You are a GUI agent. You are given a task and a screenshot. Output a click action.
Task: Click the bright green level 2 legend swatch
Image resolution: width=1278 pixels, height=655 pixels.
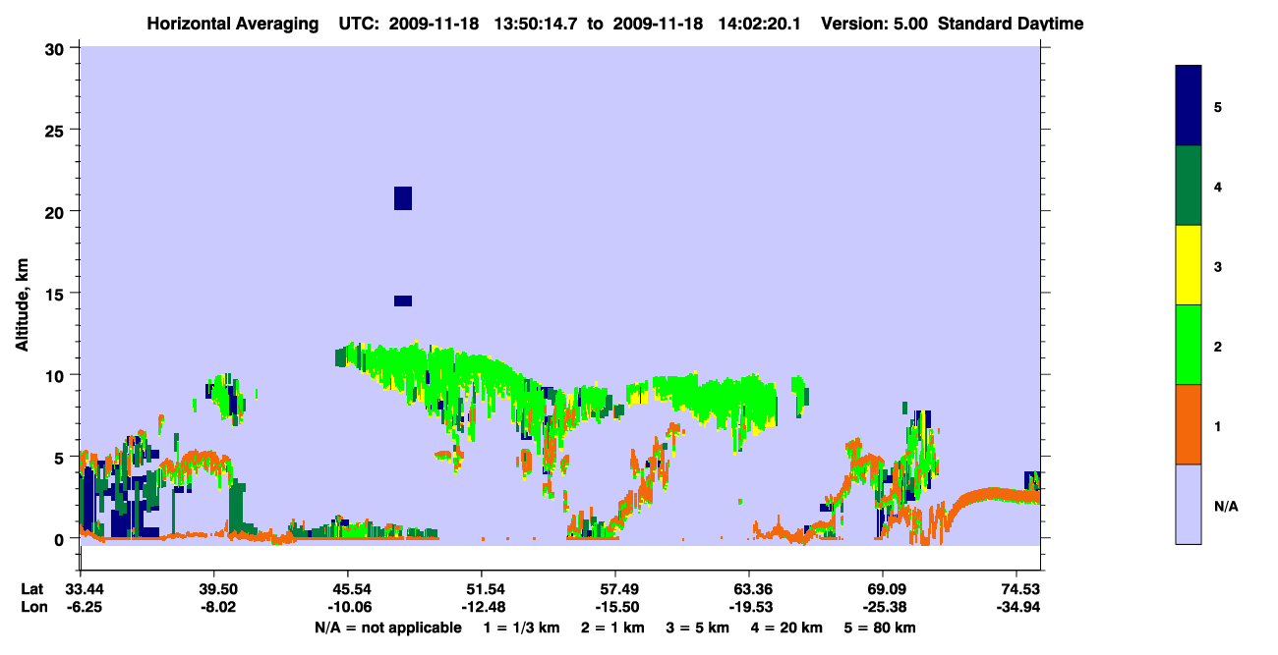(x=1189, y=345)
